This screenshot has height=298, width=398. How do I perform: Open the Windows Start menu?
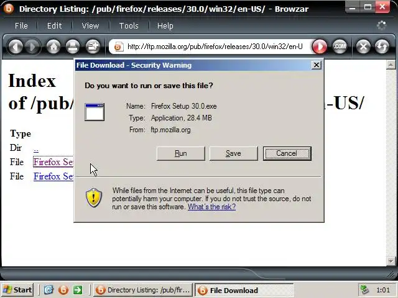[17, 290]
